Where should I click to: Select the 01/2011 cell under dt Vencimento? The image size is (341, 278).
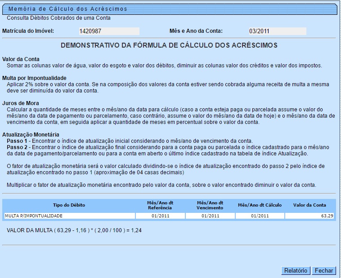[210, 216]
